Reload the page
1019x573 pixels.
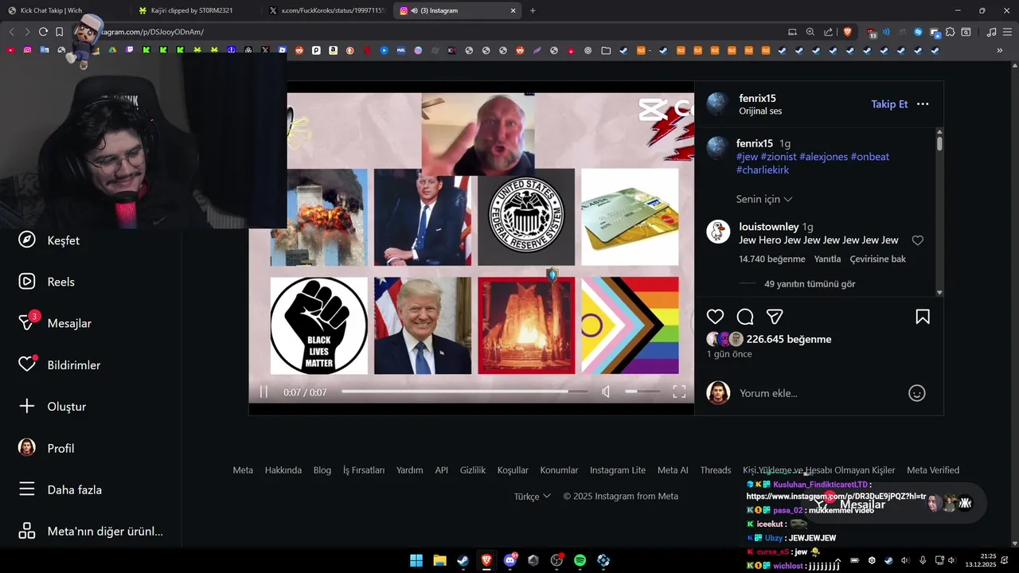pos(43,32)
